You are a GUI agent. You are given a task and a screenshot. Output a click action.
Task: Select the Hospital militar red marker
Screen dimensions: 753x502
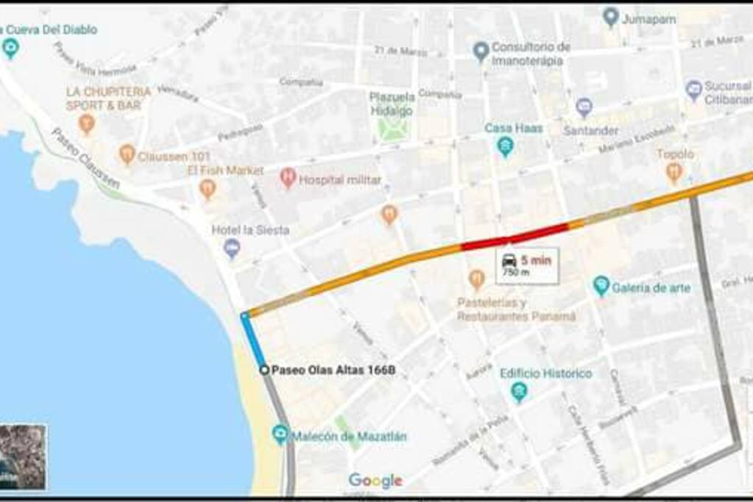pos(288,179)
